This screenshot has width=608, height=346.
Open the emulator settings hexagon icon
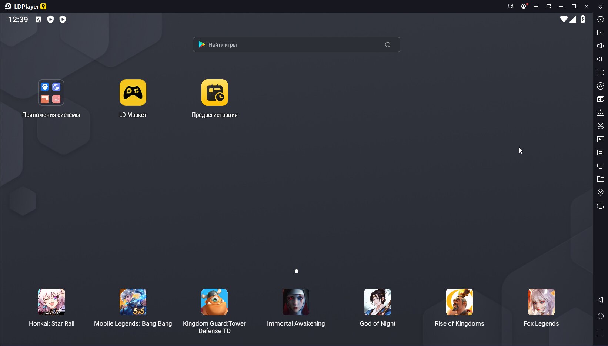pyautogui.click(x=601, y=19)
